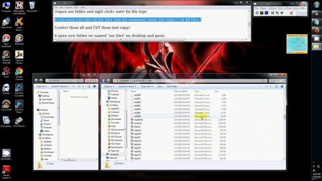Select the Zune desktop icon
The width and height of the screenshot is (322, 181).
click(6, 72)
